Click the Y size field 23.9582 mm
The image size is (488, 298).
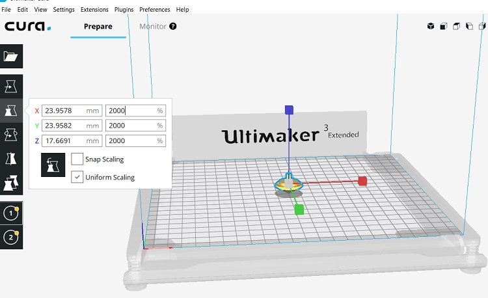pos(72,126)
